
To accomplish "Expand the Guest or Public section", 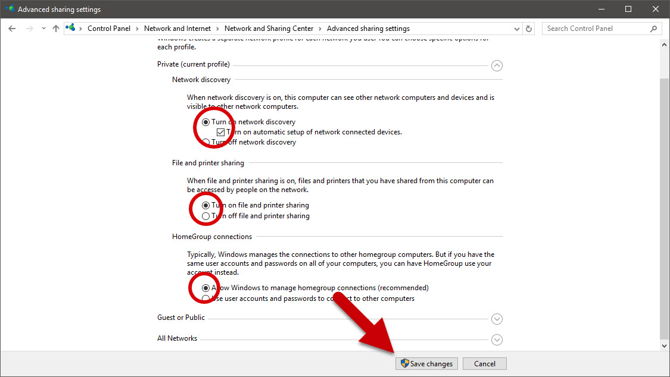I will coord(497,319).
